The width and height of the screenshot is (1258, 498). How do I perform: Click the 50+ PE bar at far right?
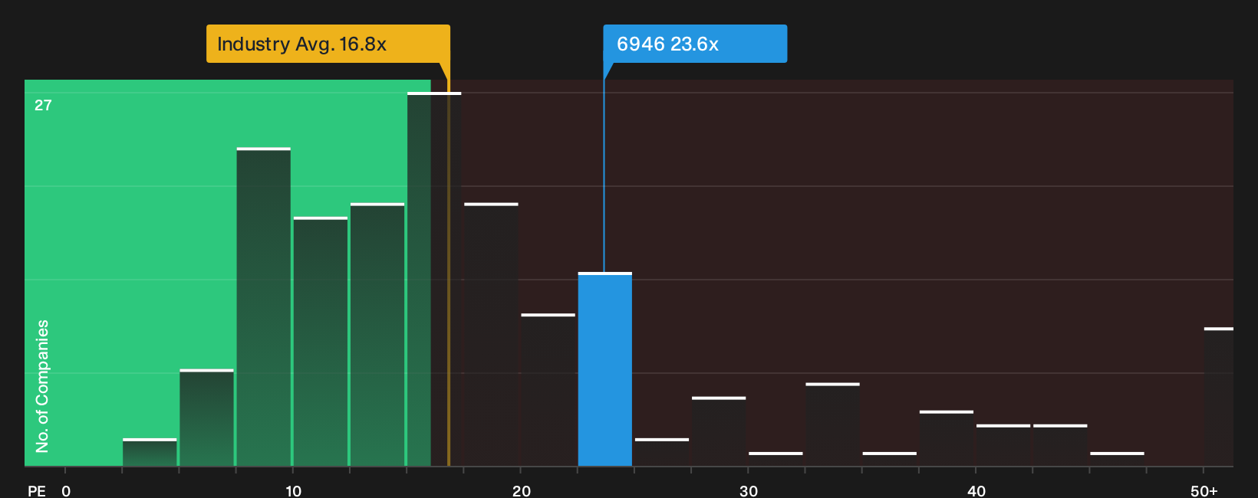[1219, 397]
